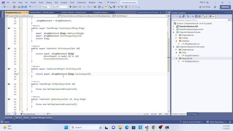Viewport: 233px width, 131px height.
Task: Click the Search button in the title bar
Action: pyautogui.click(x=112, y=3)
